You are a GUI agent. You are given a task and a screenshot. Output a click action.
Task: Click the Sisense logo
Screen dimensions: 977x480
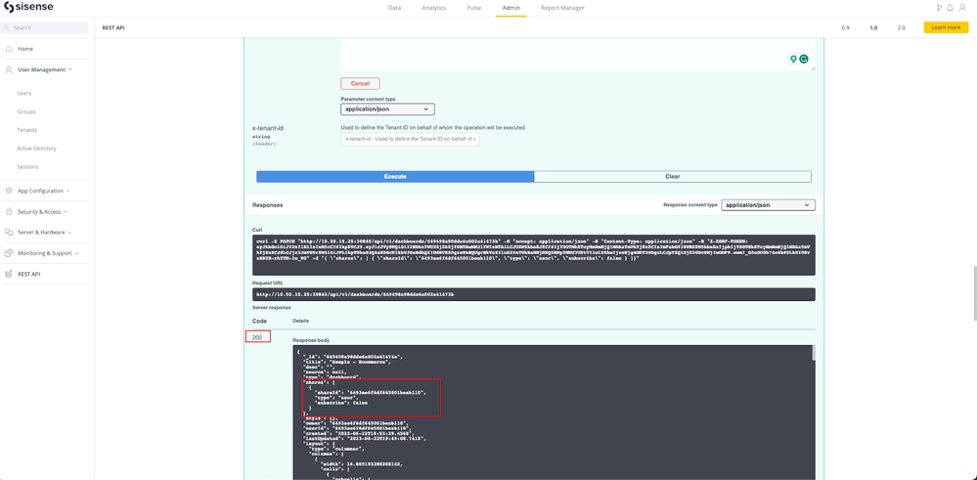(x=28, y=8)
